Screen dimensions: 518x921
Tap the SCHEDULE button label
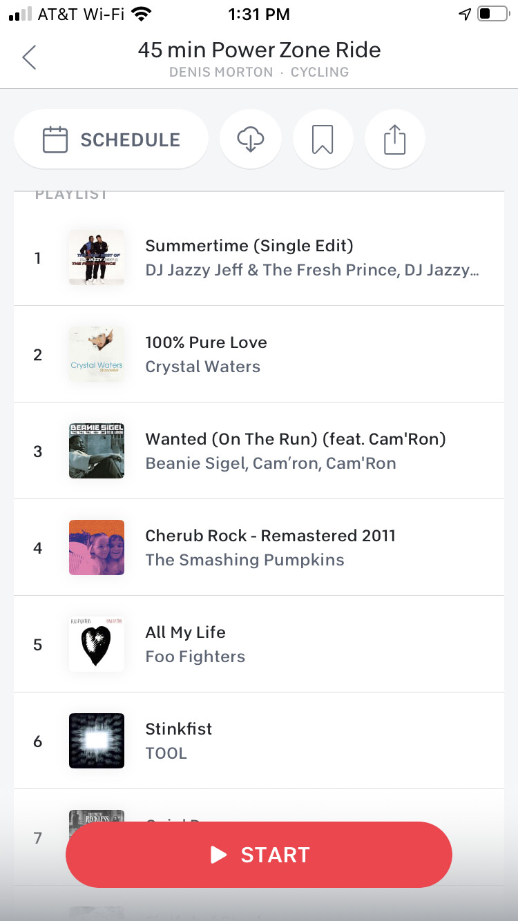pos(130,139)
